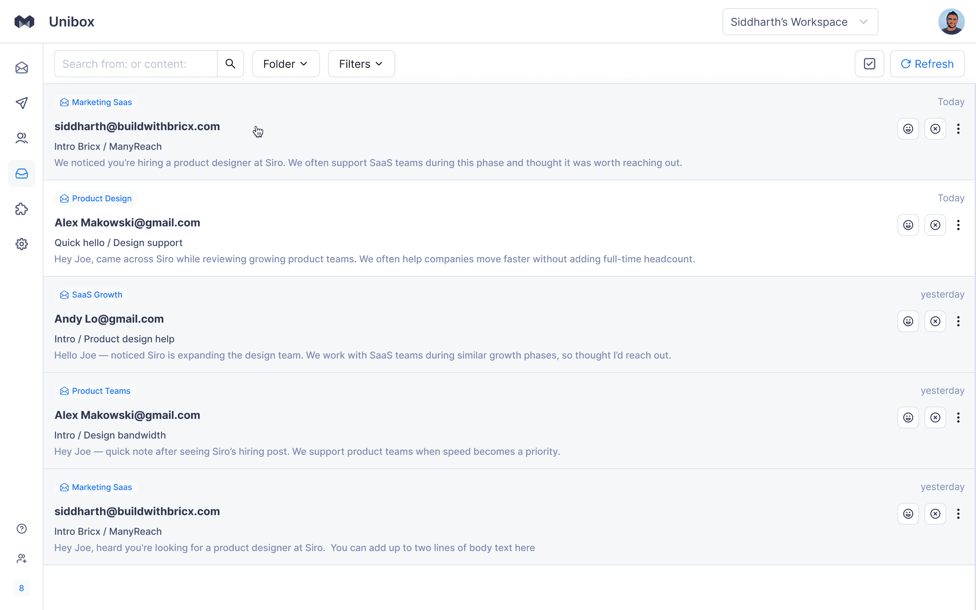The height and width of the screenshot is (610, 976).
Task: Open three-dot menu on first Marketing Saas email
Action: [958, 129]
